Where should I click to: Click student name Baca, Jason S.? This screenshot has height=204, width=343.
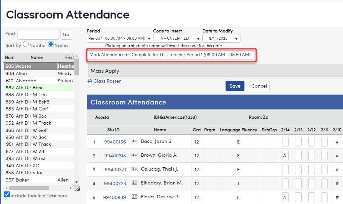point(157,142)
